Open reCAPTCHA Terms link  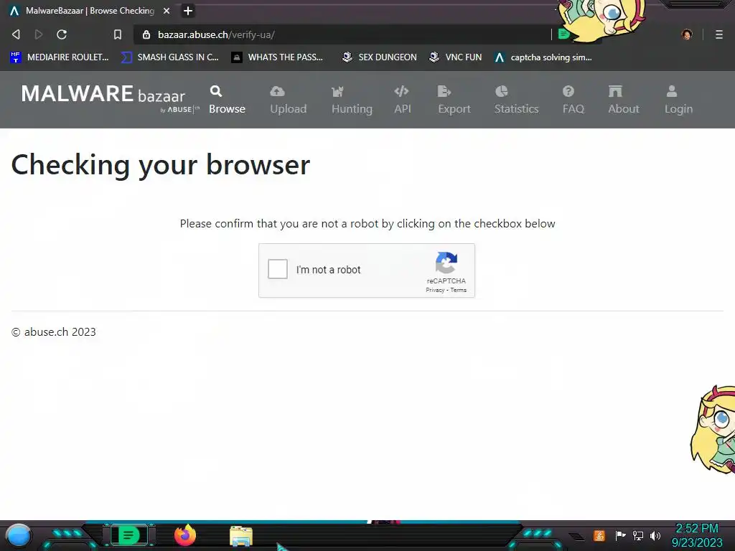[x=459, y=290]
